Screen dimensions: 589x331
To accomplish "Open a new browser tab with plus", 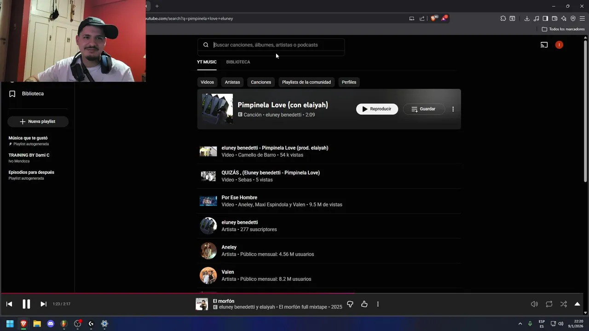I will click(x=157, y=6).
